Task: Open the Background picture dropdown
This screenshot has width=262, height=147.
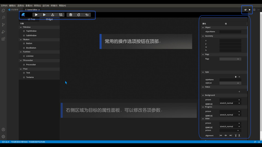Action: tap(230, 100)
